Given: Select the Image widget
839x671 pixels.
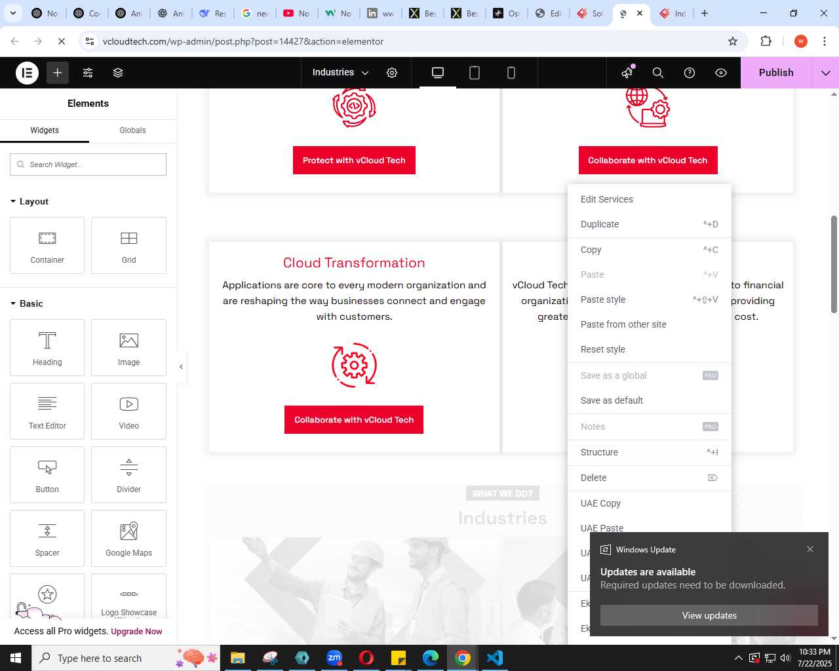Looking at the screenshot, I should [x=128, y=347].
